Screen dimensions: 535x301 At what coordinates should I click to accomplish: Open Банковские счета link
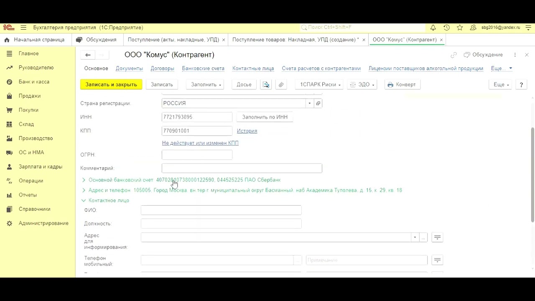pyautogui.click(x=203, y=69)
